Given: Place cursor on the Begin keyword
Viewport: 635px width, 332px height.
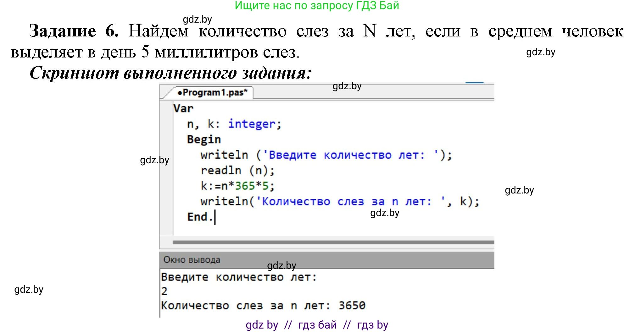Looking at the screenshot, I should (204, 139).
